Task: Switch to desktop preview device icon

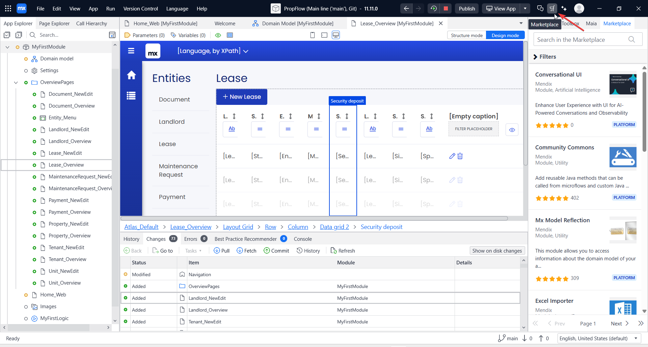Action: click(x=336, y=35)
